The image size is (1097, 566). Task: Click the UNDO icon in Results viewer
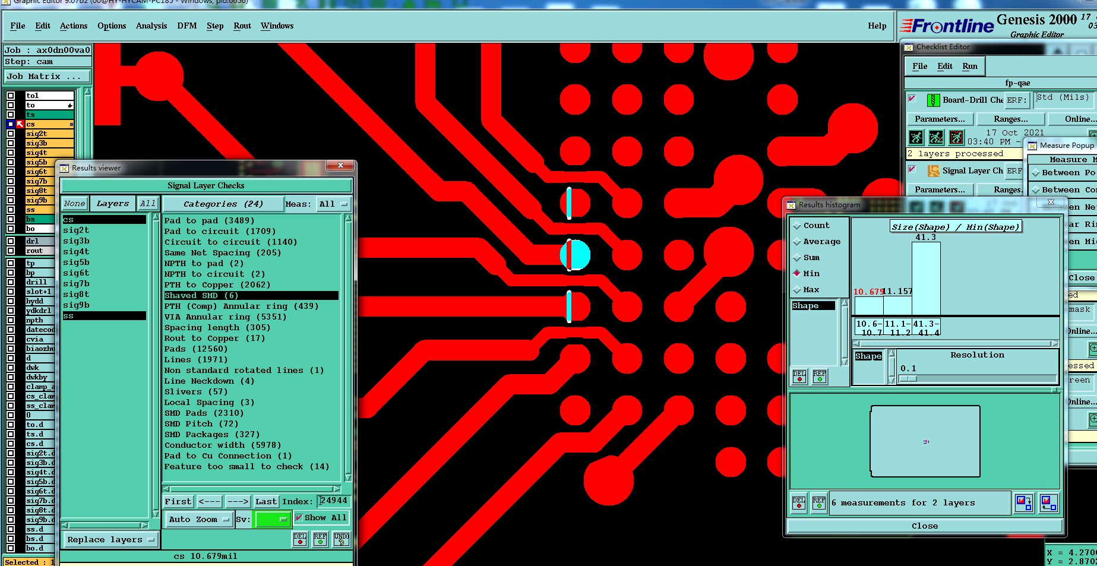(341, 539)
